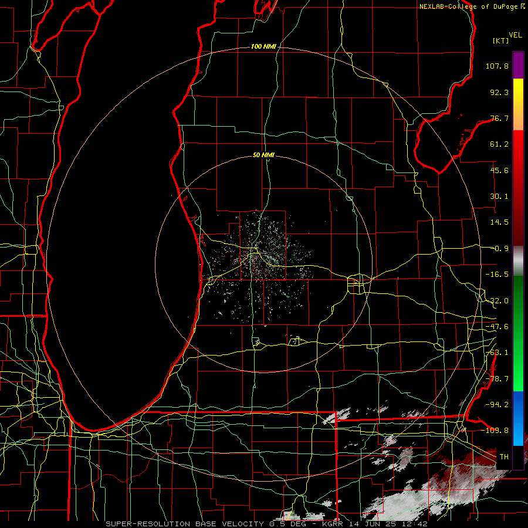
Task: Select the 30.1 scale value
Action: click(x=499, y=197)
